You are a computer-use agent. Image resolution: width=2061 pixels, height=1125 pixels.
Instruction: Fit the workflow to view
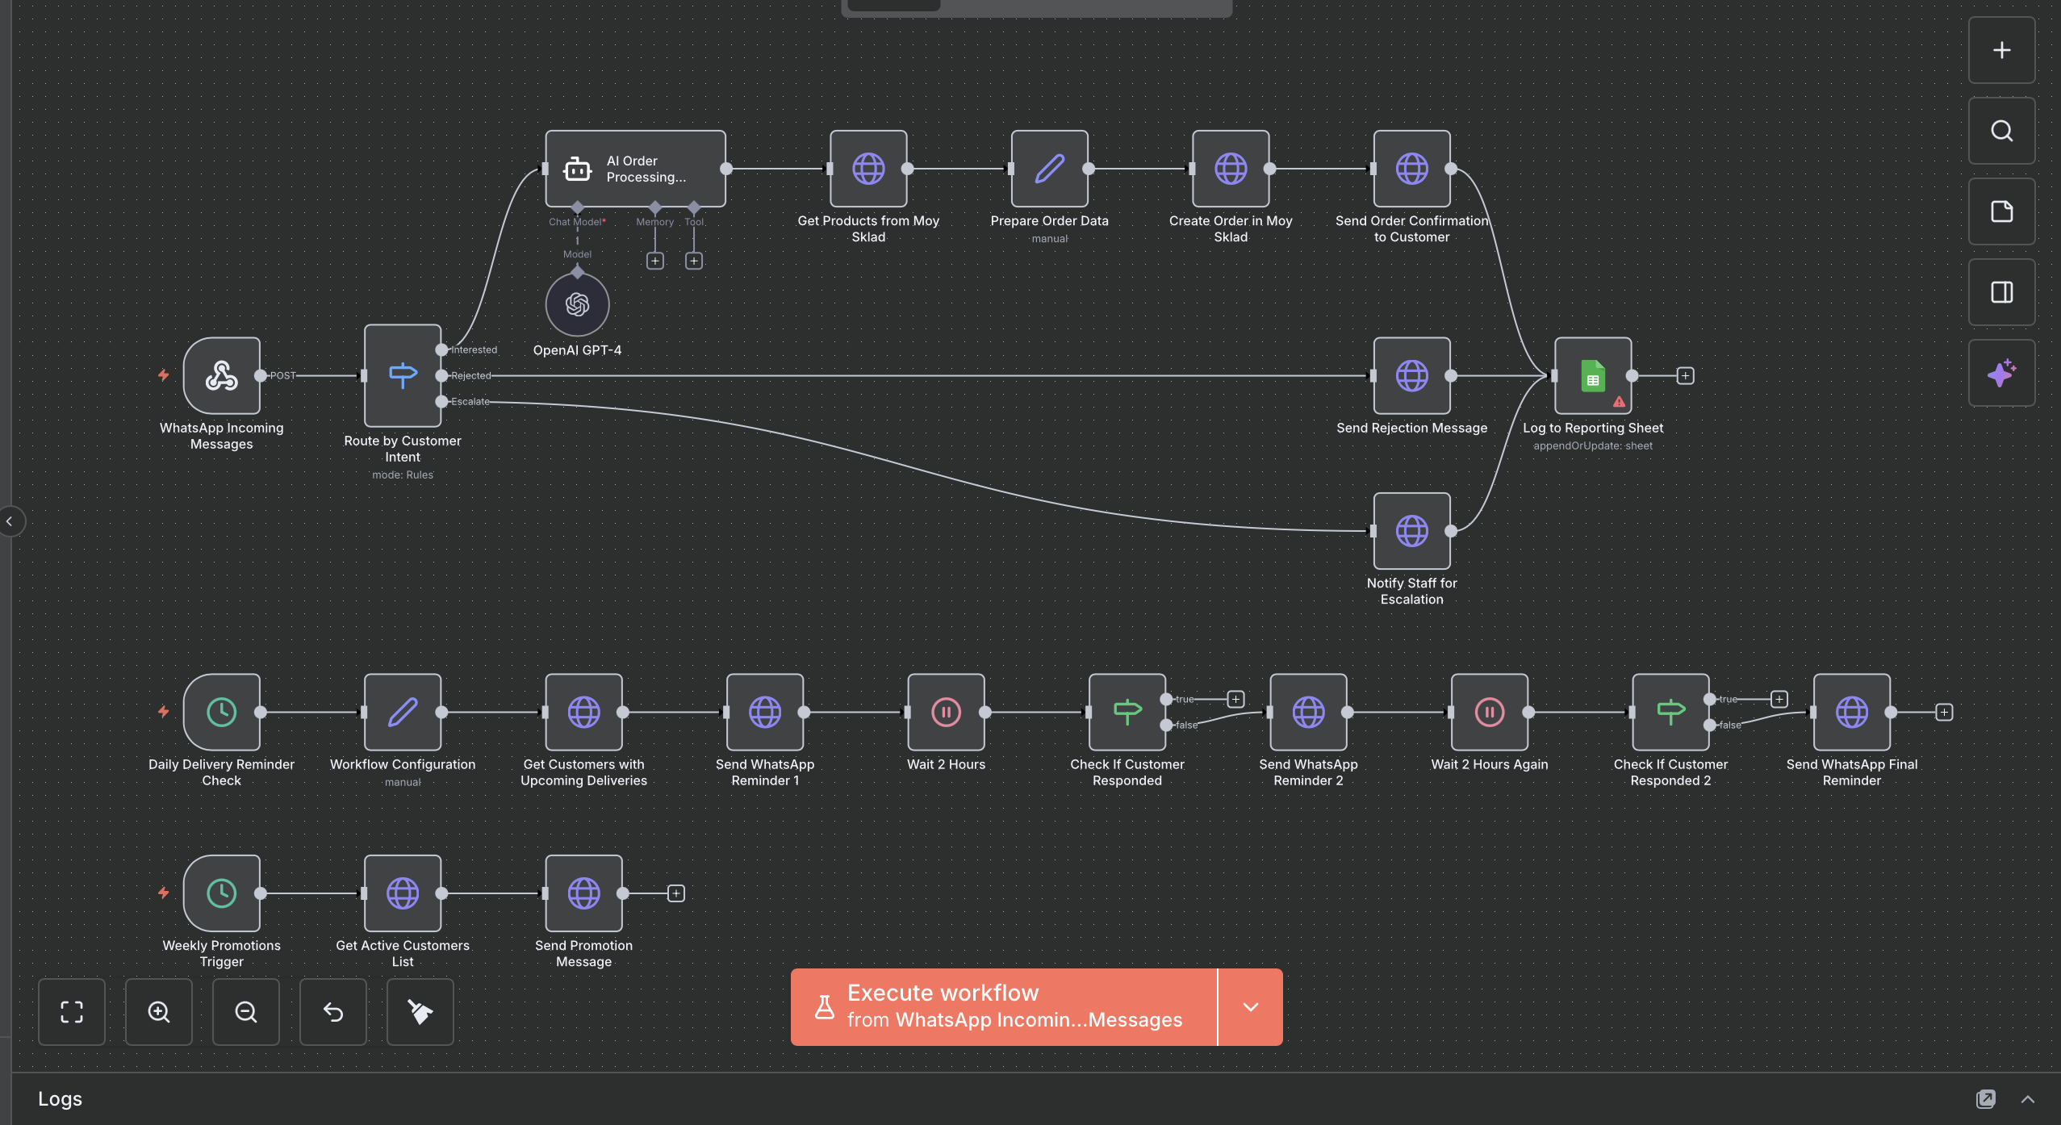click(72, 1012)
